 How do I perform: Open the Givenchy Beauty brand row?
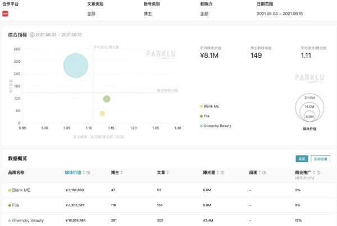168,220
